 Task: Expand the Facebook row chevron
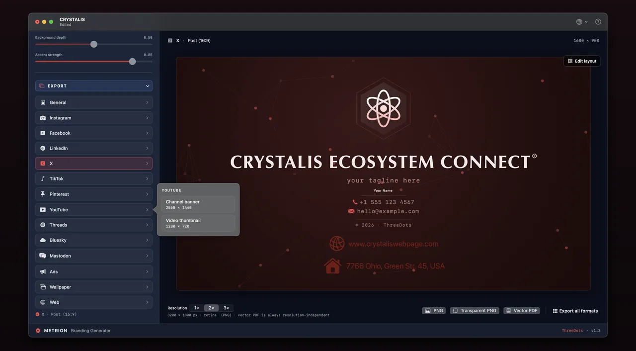(147, 133)
